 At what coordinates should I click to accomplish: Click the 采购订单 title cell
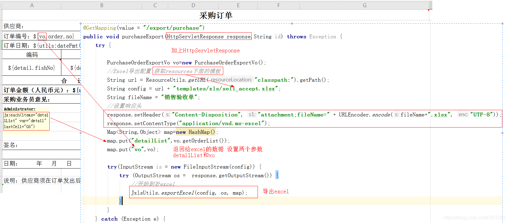pos(216,15)
